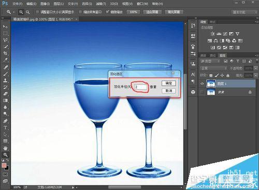Select the Eyedropper tool
The image size is (259, 190).
[x=5, y=60]
